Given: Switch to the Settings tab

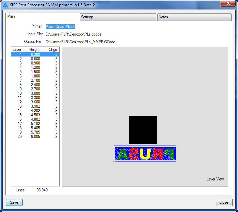Looking at the screenshot, I should 118,17.
